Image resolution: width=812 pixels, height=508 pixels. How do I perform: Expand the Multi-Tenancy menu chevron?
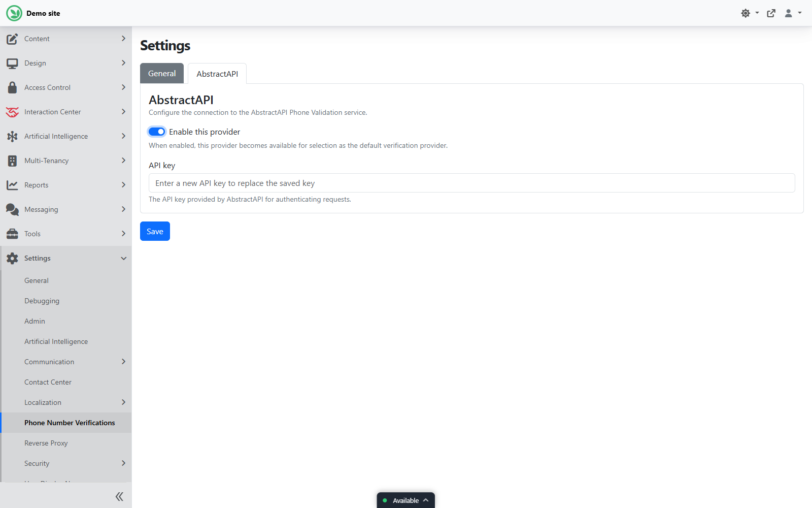coord(123,161)
